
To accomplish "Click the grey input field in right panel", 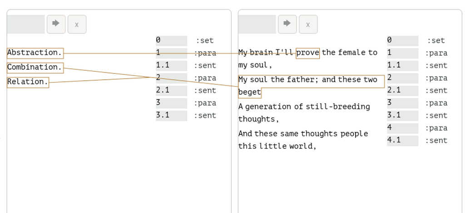I will click(257, 24).
